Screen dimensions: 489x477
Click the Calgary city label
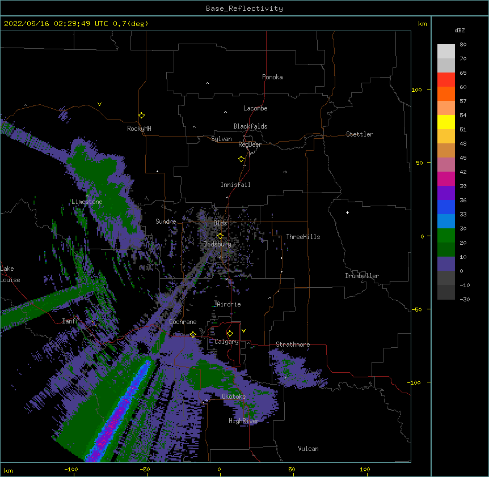click(x=226, y=342)
